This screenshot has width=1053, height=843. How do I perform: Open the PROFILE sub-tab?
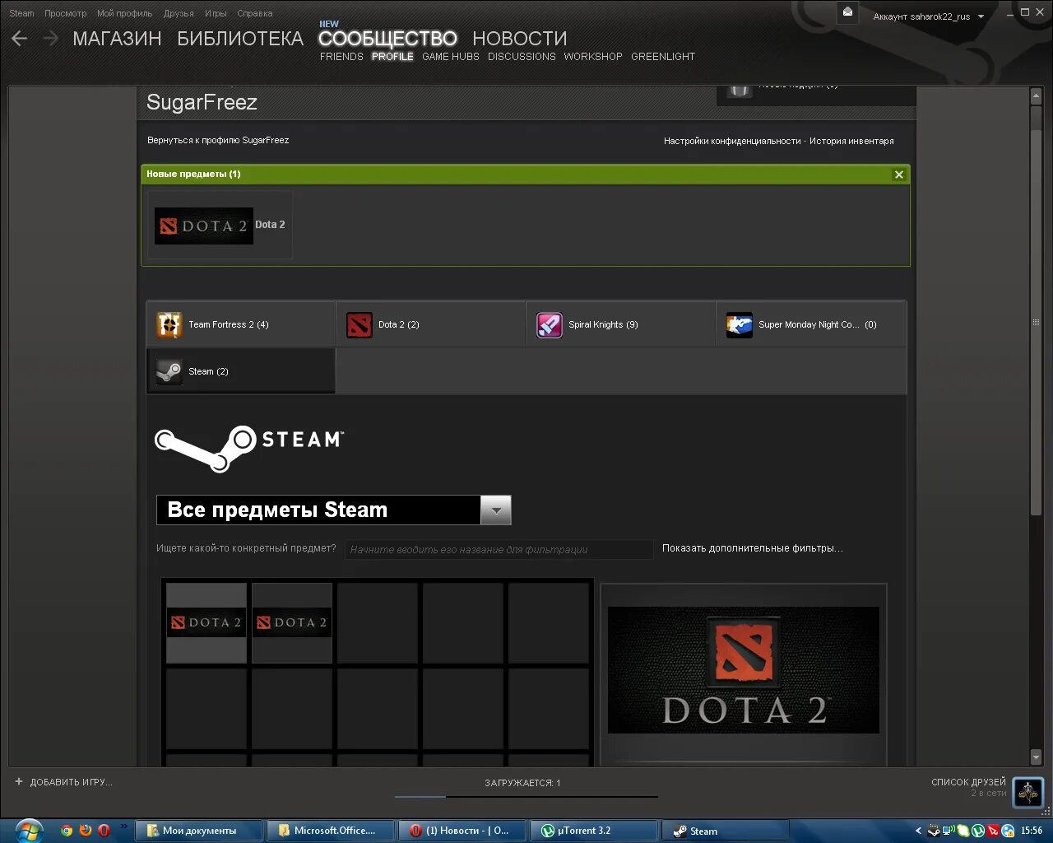(392, 57)
